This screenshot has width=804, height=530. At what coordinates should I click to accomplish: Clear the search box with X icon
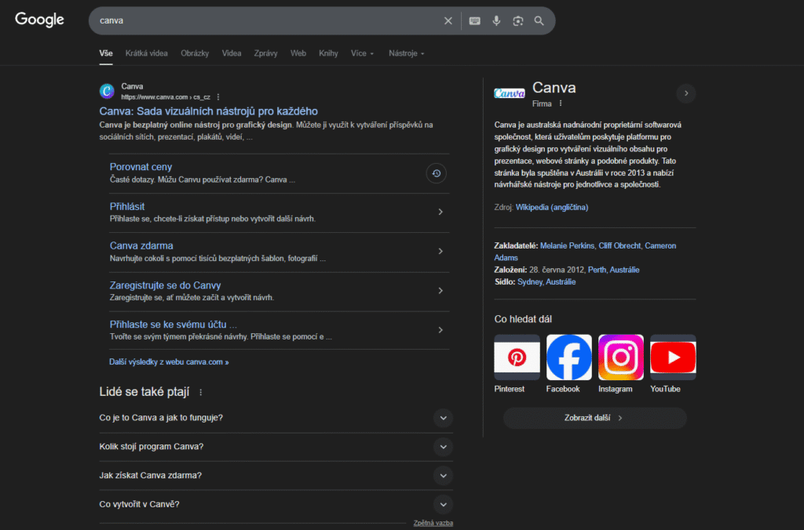[448, 21]
